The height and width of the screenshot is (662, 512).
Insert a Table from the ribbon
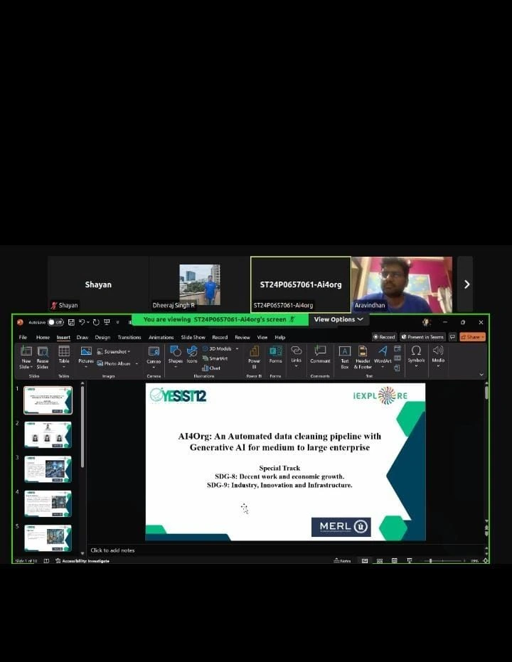(x=64, y=354)
